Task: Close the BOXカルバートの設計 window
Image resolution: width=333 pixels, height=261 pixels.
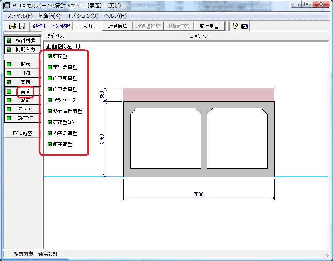Action: pyautogui.click(x=321, y=4)
